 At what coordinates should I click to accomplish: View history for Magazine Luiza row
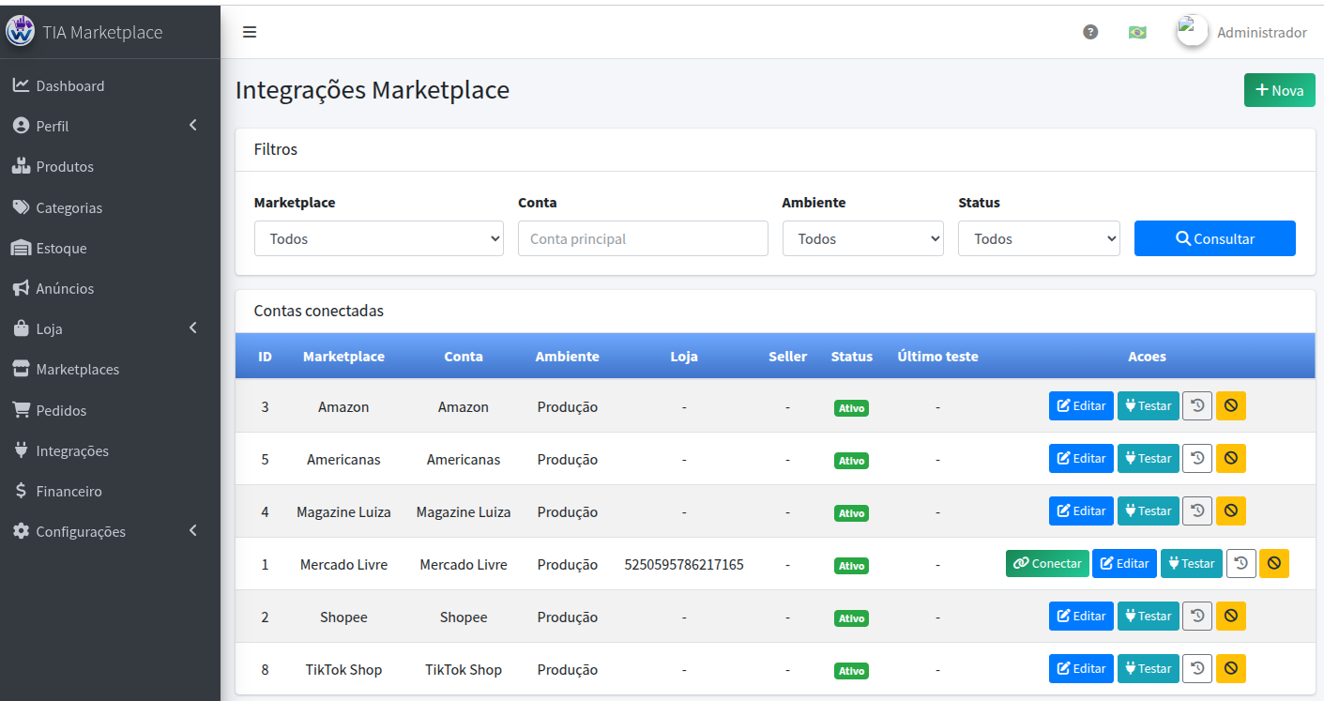(1197, 511)
